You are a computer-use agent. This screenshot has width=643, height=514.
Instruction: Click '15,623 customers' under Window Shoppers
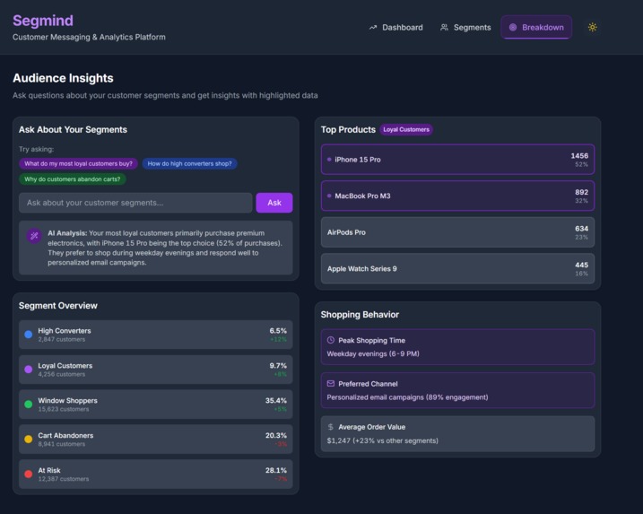coord(63,409)
